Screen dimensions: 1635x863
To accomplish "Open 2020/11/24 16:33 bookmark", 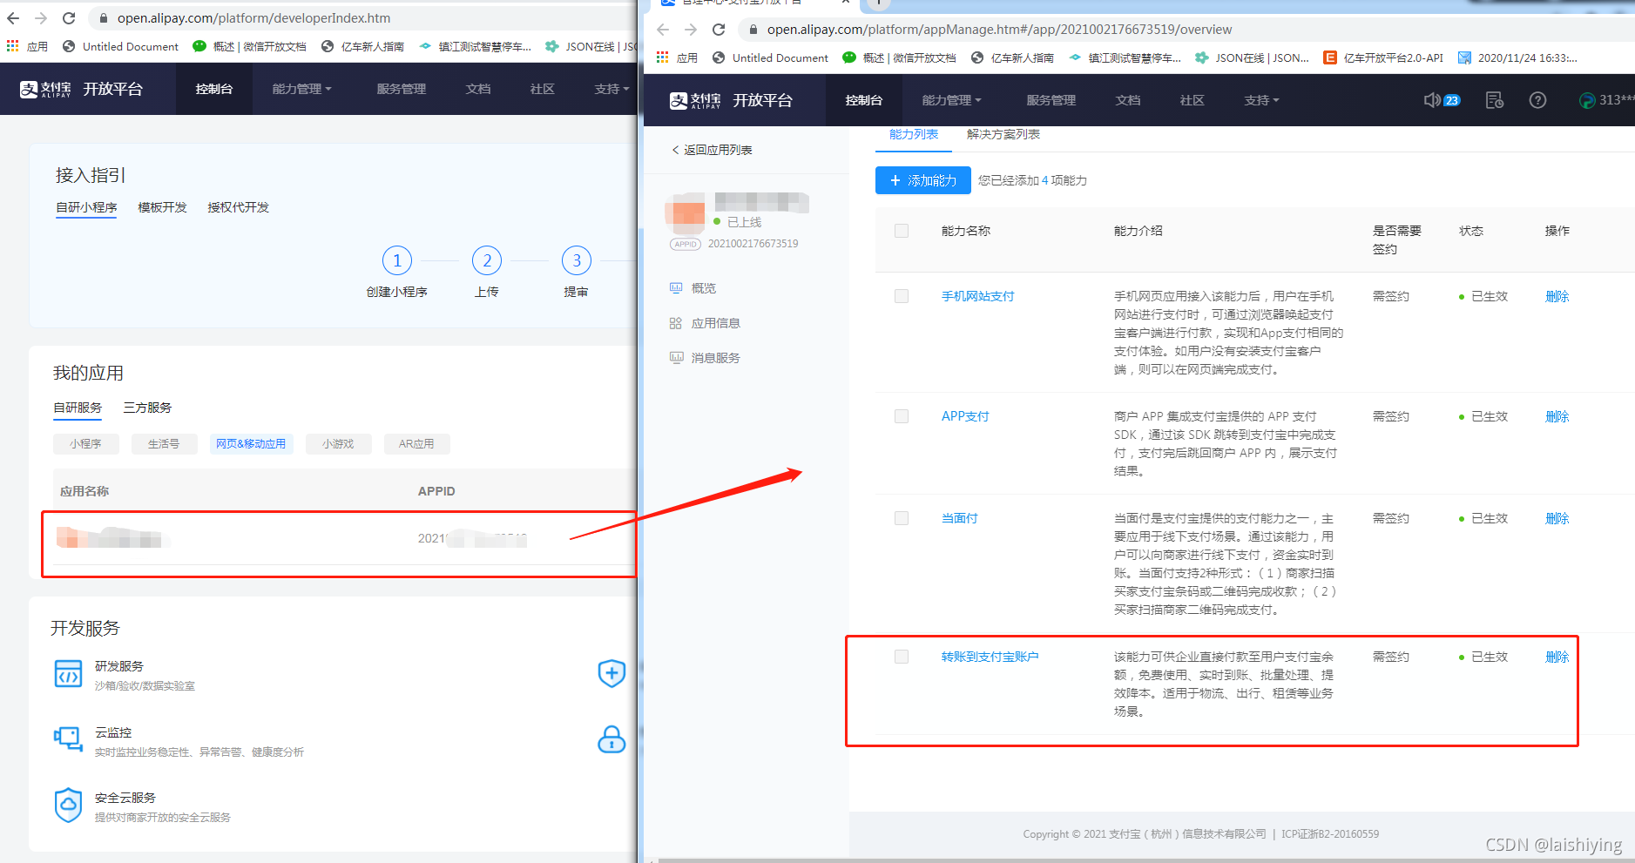I will point(1517,57).
